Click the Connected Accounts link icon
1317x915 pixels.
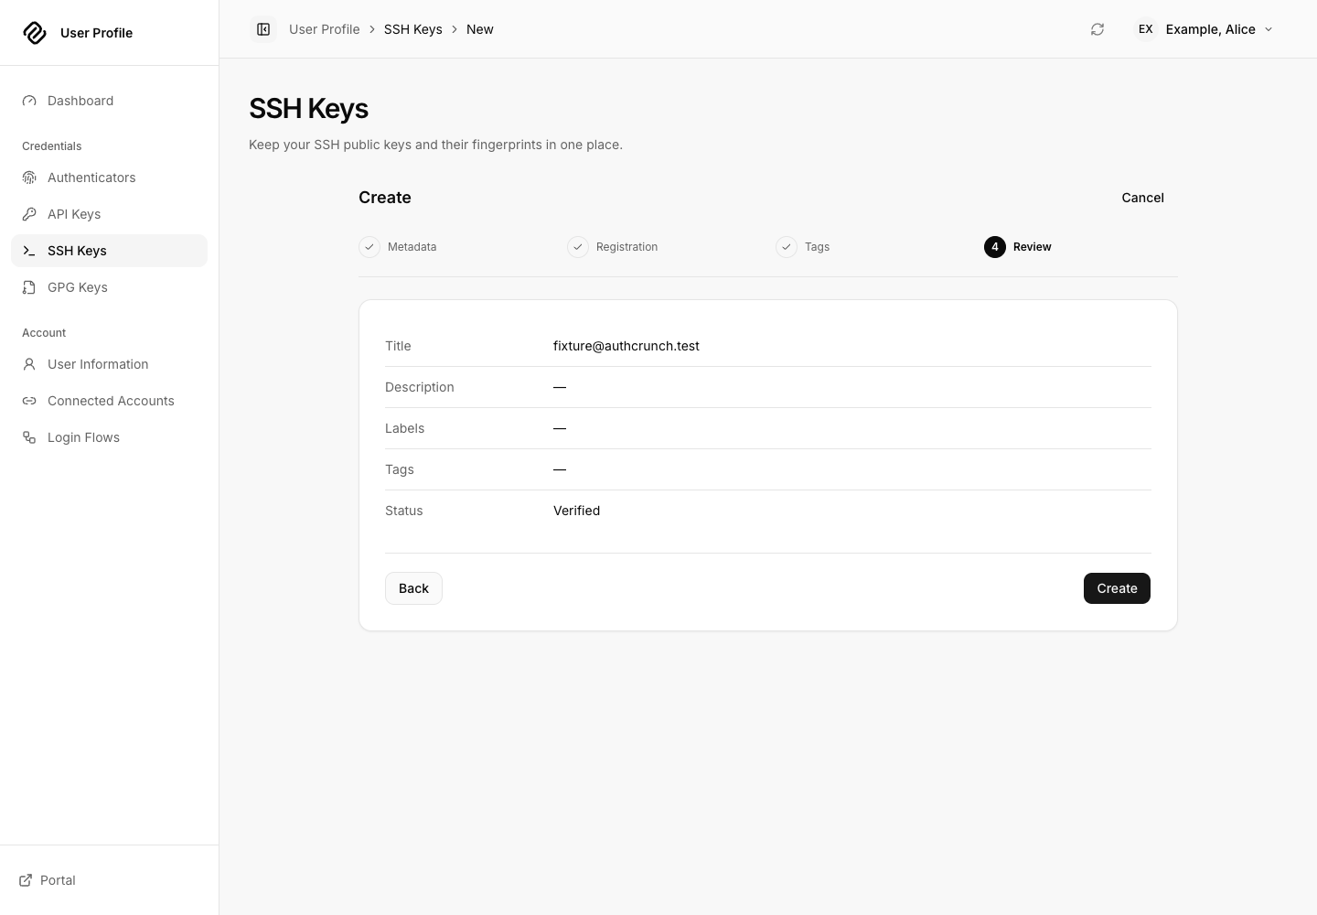pyautogui.click(x=29, y=401)
